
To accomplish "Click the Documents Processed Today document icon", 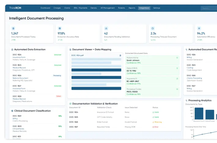I will (13, 28).
